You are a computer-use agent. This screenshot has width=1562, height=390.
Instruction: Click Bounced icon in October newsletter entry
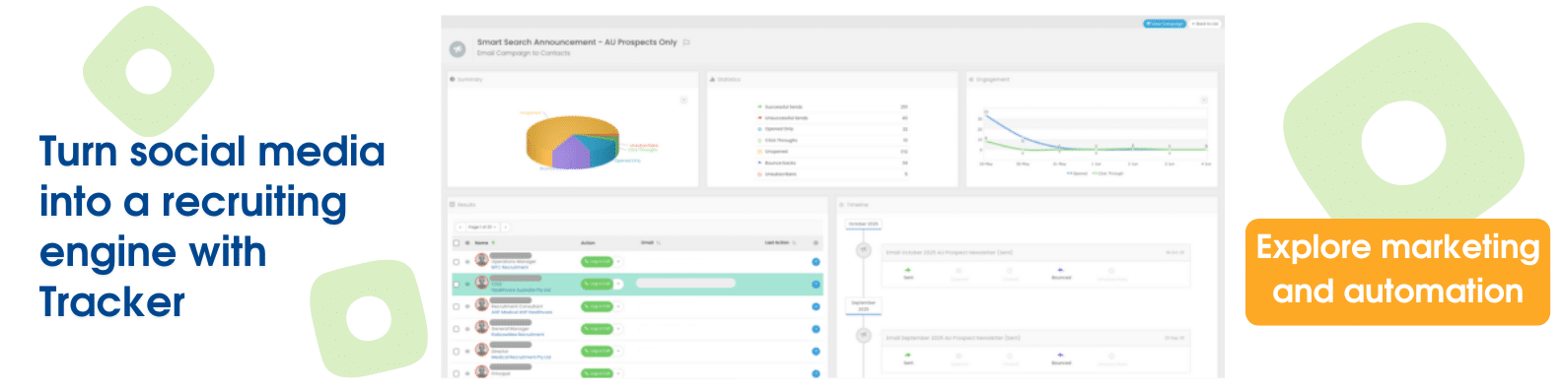coord(1061,272)
